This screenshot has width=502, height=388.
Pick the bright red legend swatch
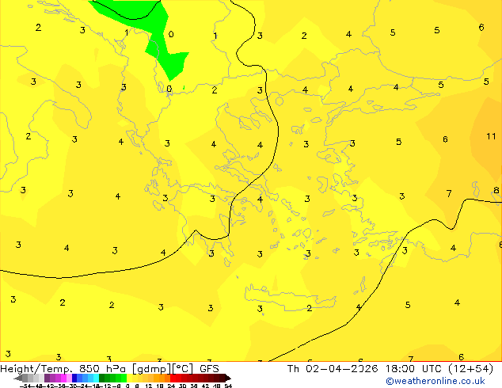[x=173, y=378]
